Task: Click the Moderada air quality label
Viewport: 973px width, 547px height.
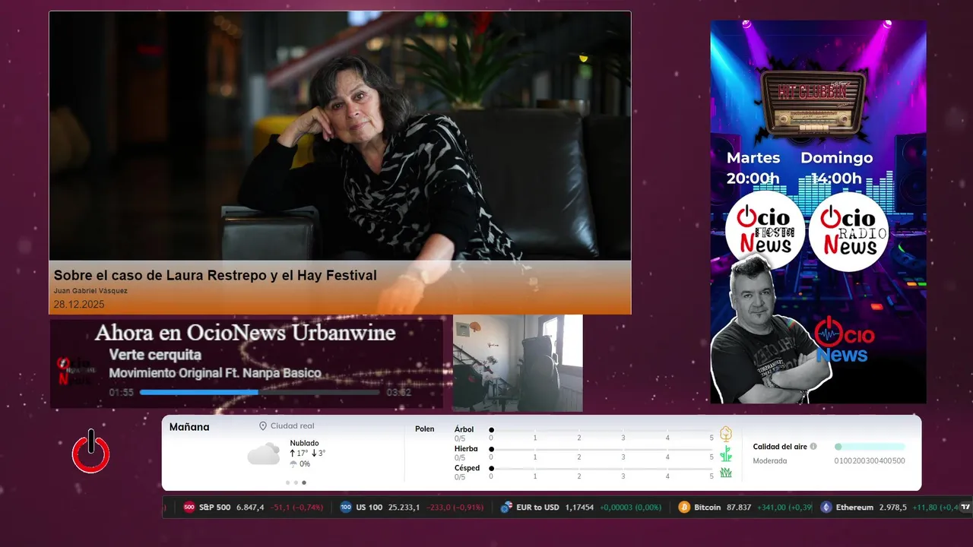Action: [770, 460]
